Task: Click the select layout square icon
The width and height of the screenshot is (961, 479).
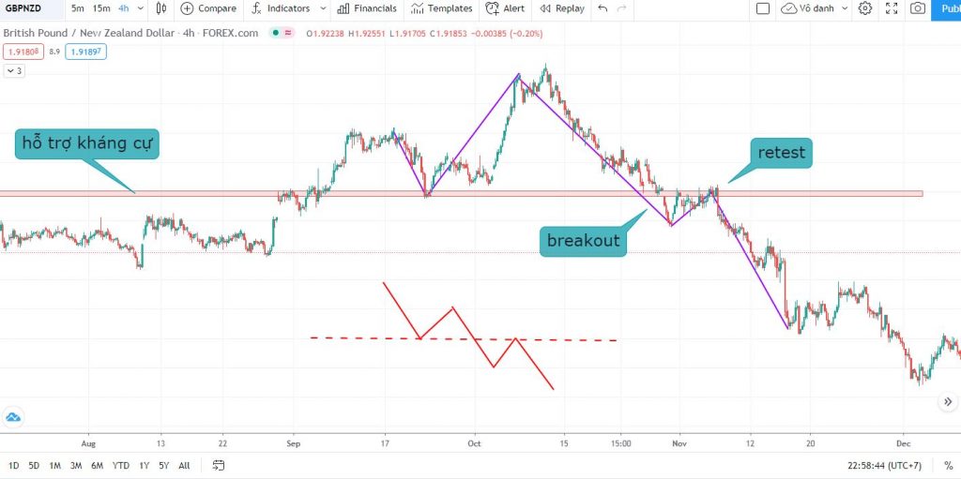Action: click(763, 8)
